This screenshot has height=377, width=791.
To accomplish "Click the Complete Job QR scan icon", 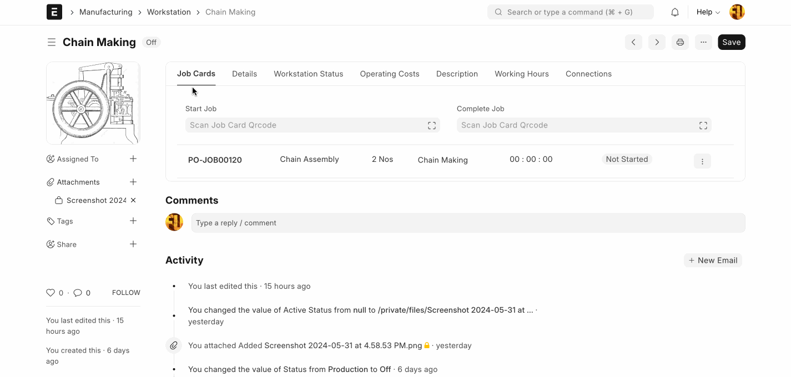I will pos(703,125).
